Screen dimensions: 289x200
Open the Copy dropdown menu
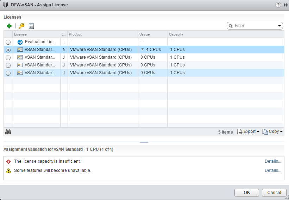click(x=272, y=131)
